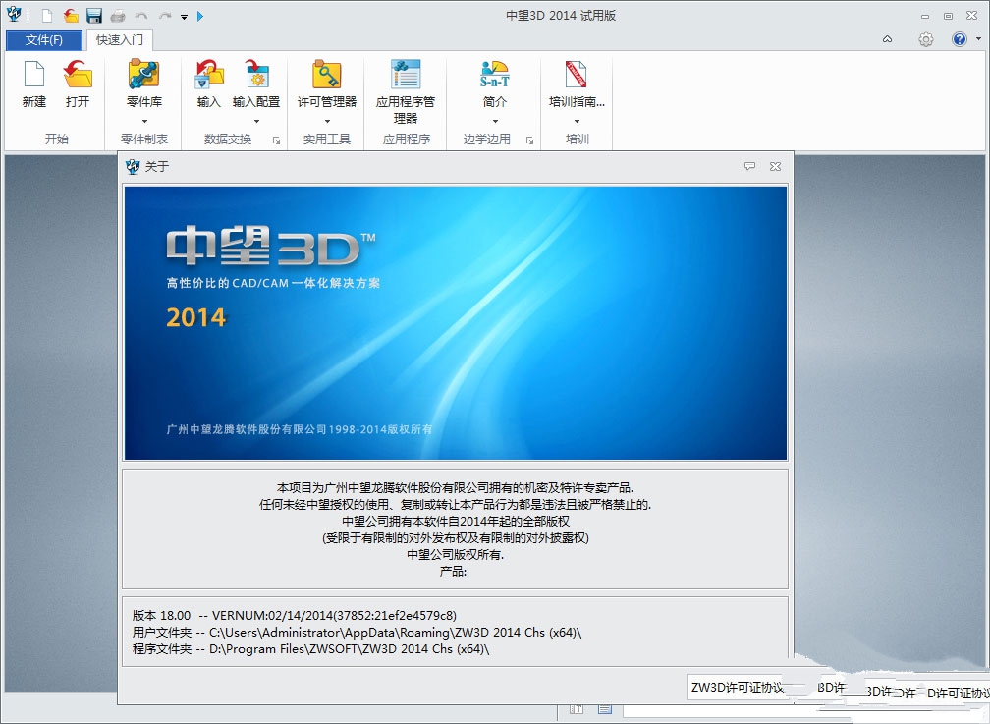
Task: Click the list icon at bottom status bar
Action: 605,709
